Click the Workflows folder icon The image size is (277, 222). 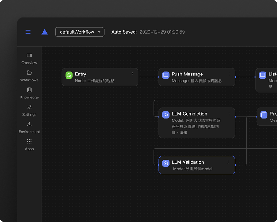tap(29, 73)
